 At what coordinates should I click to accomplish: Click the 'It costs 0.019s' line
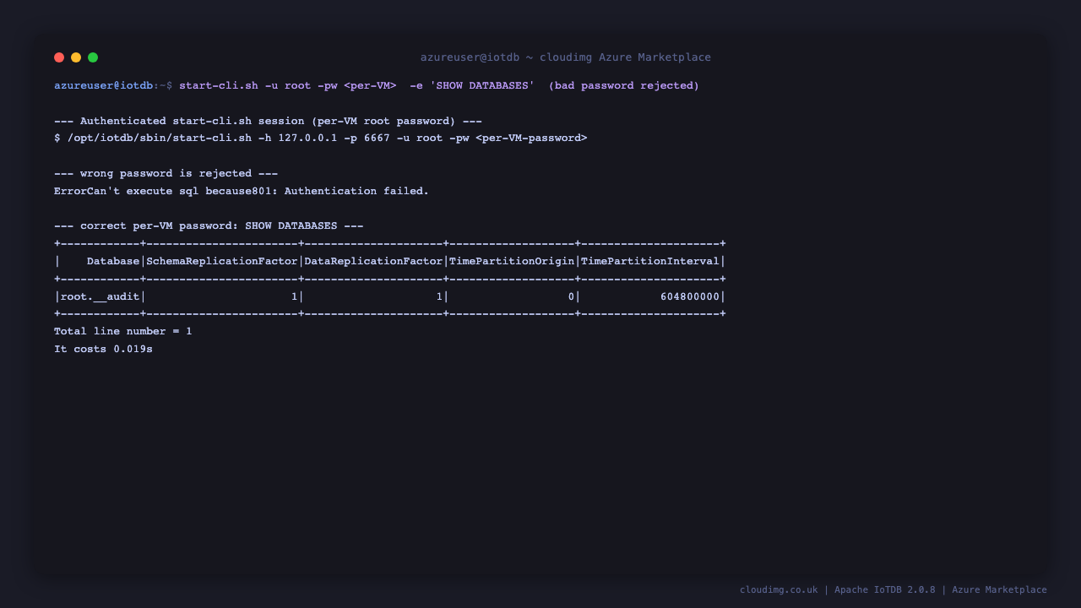(103, 350)
